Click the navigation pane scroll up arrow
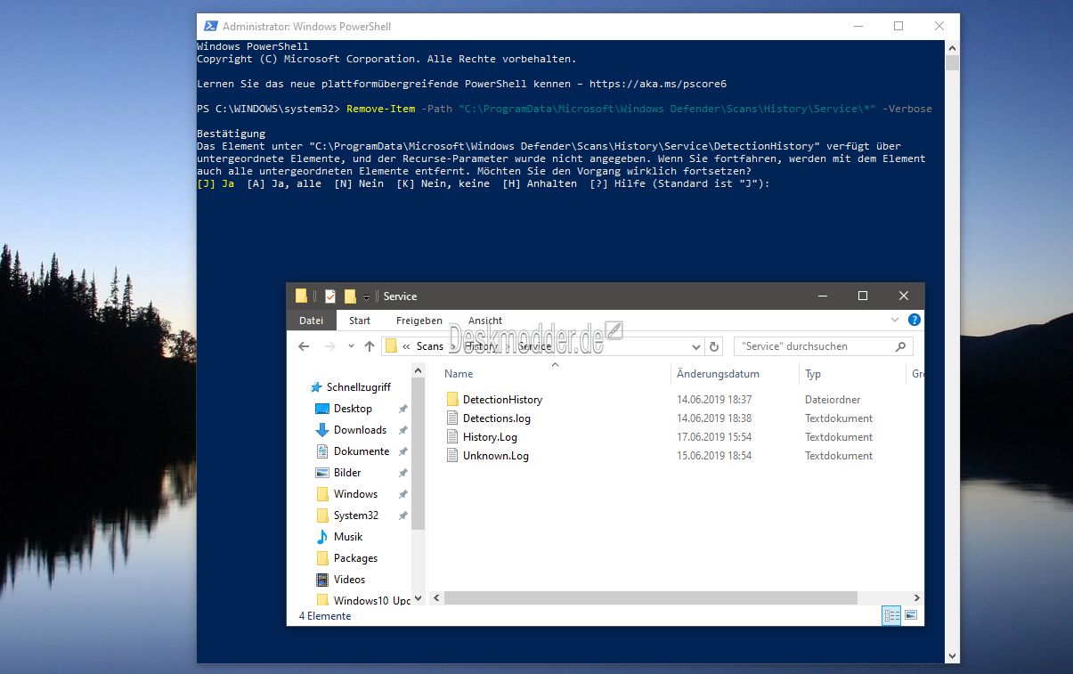Image resolution: width=1073 pixels, height=674 pixels. tap(418, 369)
